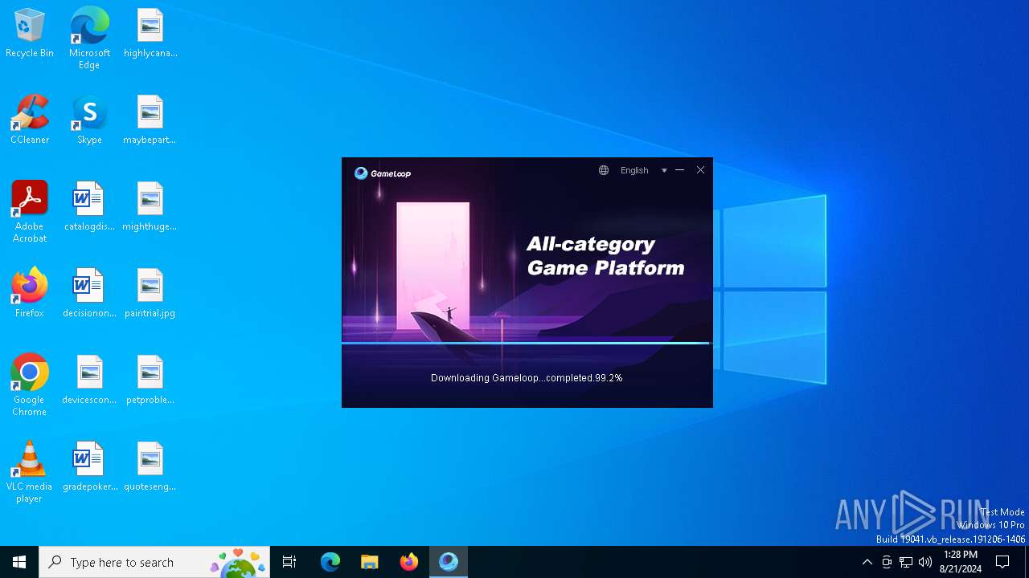The width and height of the screenshot is (1029, 578).
Task: Minimize the GameLoop installer window
Action: (x=679, y=170)
